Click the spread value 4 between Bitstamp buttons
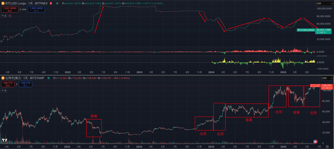 [16, 84]
